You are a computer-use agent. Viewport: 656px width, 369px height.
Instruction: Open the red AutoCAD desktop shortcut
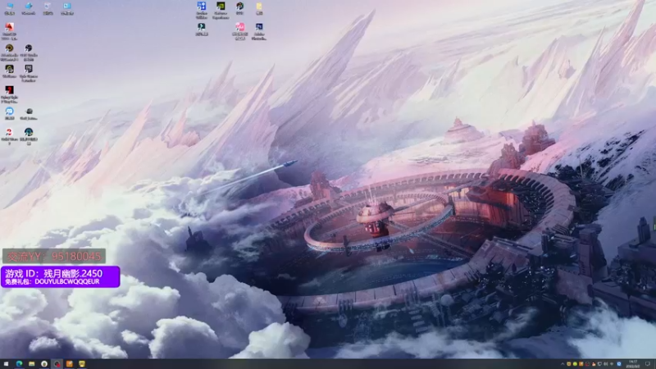tap(9, 31)
